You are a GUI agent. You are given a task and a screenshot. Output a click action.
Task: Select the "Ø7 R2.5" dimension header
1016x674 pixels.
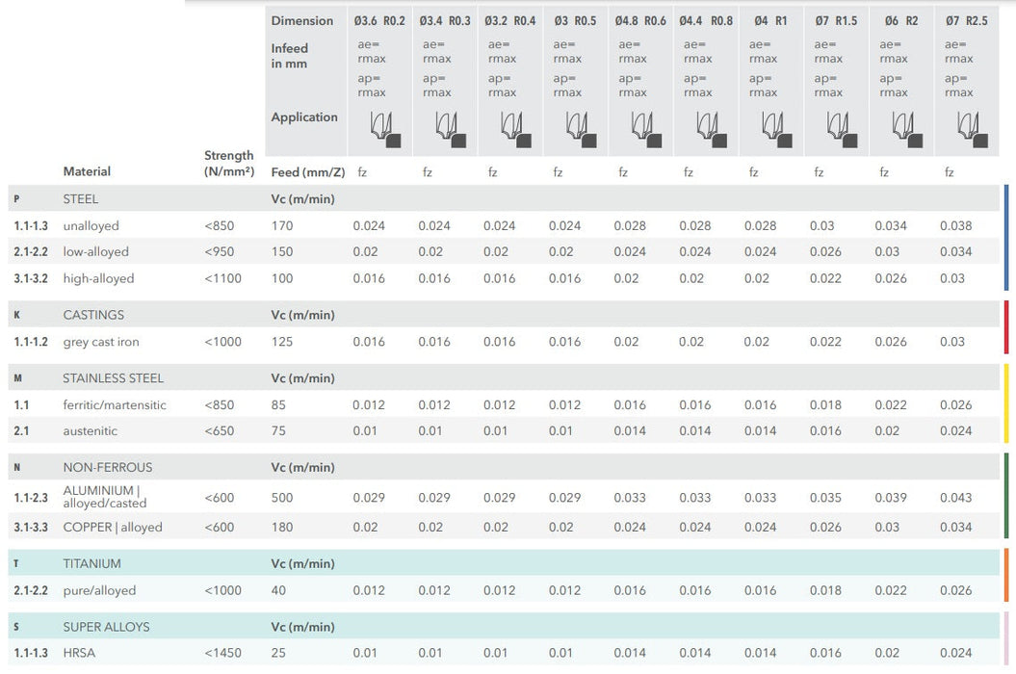click(x=966, y=21)
